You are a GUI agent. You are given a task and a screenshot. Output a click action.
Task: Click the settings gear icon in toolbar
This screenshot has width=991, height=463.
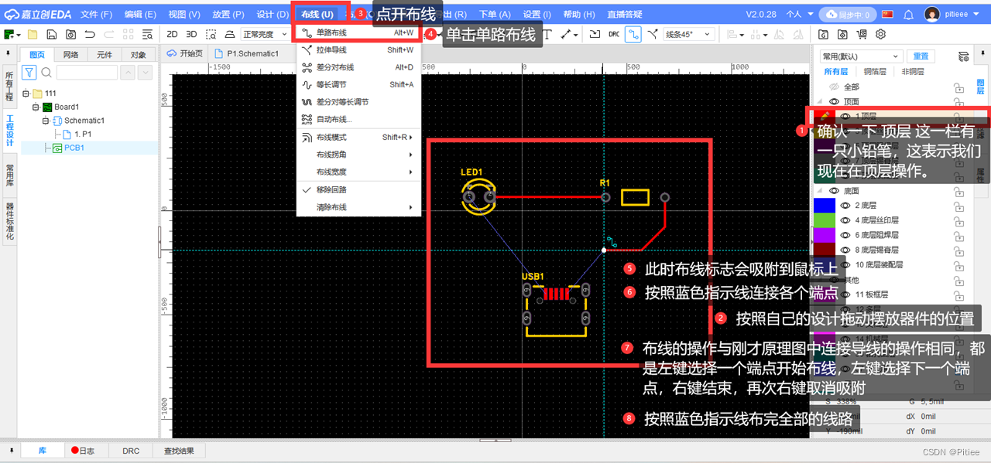tap(880, 34)
